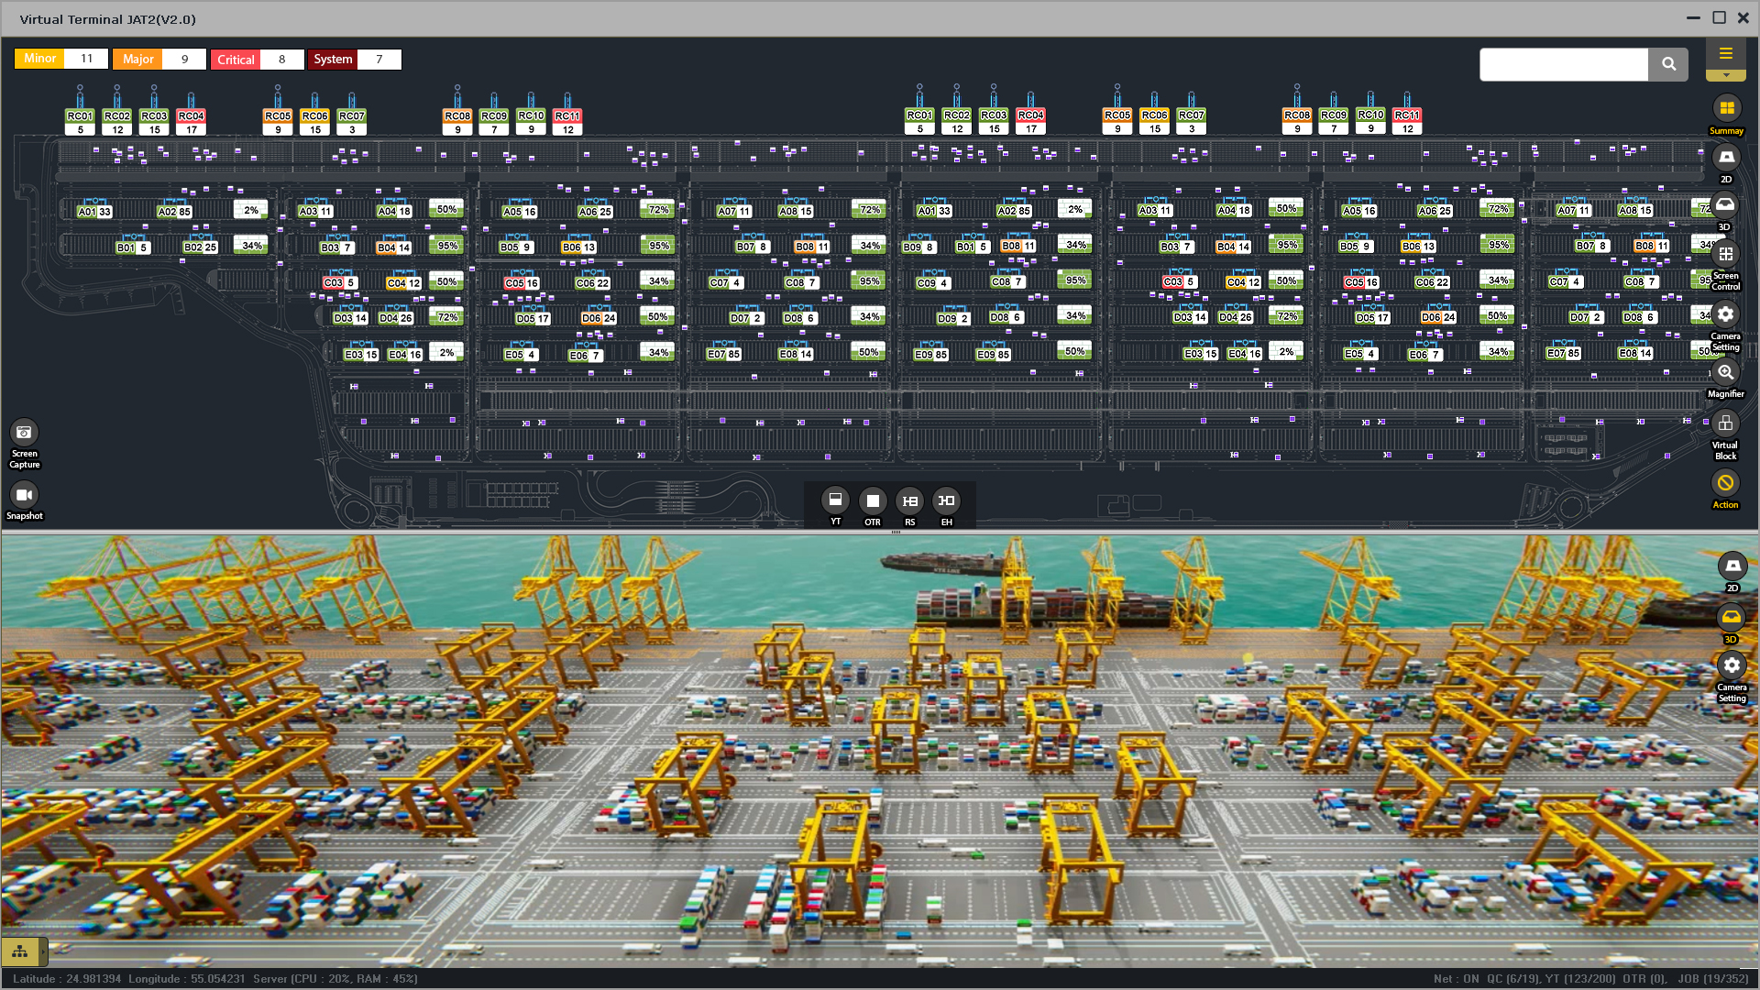1760x990 pixels.
Task: Select the Critical alarm tab
Action: pos(236,60)
